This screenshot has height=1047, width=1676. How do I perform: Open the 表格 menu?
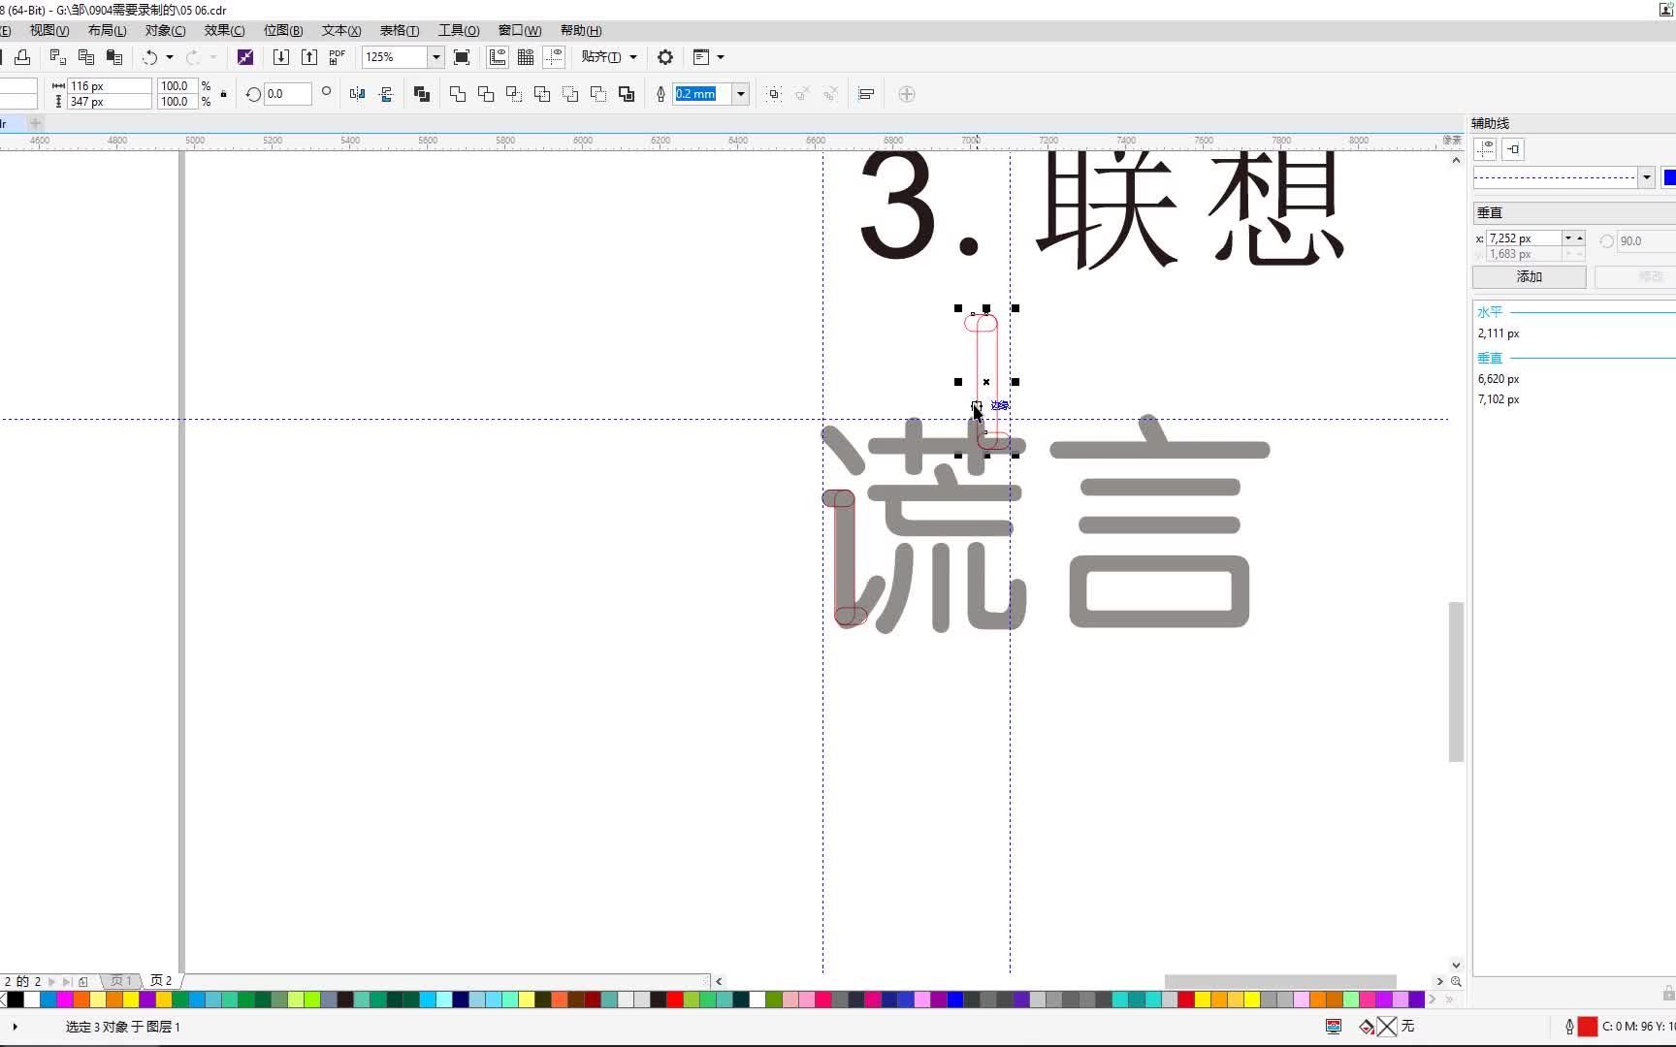(400, 31)
